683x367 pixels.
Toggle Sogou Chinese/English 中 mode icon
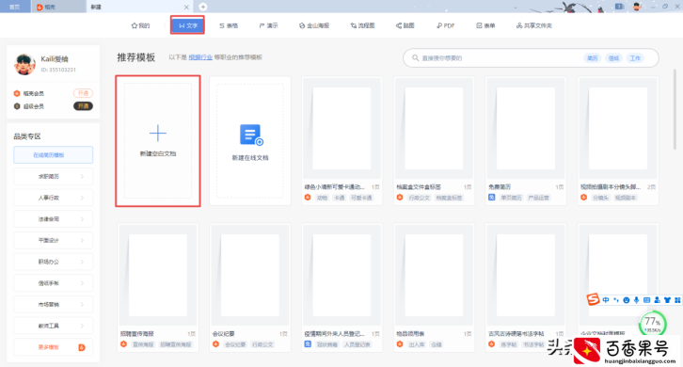(x=606, y=300)
